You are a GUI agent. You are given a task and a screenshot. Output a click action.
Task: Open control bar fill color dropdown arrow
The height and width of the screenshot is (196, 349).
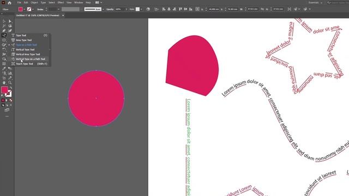click(24, 9)
